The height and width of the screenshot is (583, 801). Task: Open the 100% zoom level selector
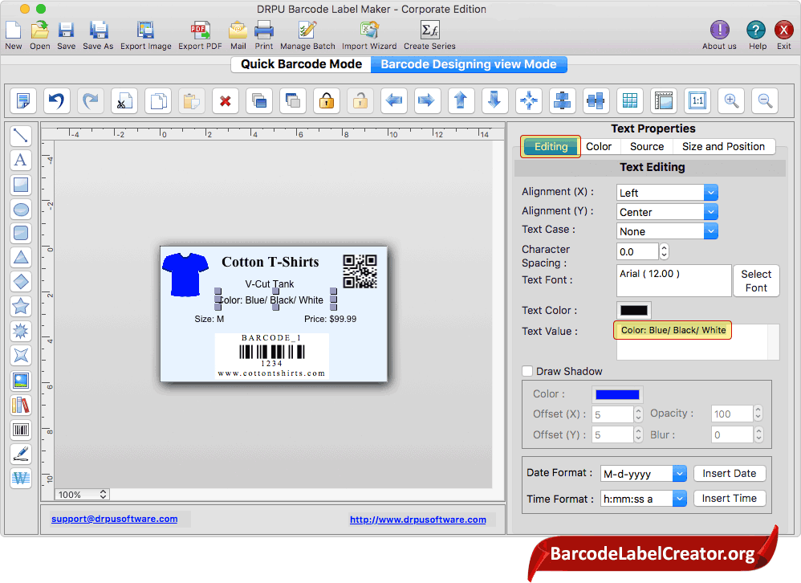click(82, 494)
